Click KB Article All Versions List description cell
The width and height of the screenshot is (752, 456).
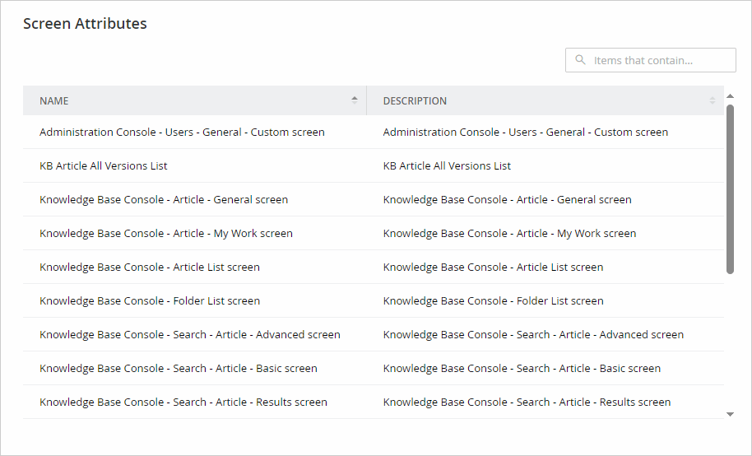(x=447, y=165)
